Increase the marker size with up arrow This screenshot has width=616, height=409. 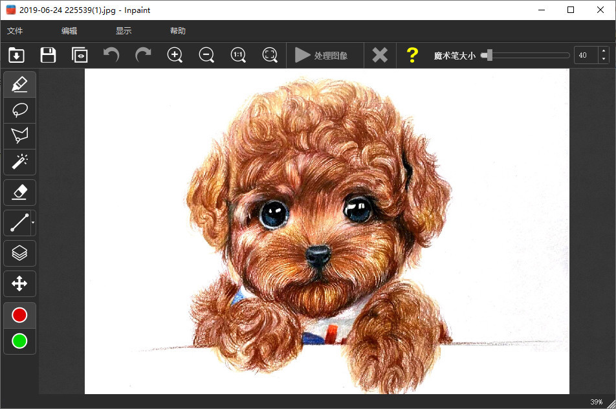click(x=604, y=51)
